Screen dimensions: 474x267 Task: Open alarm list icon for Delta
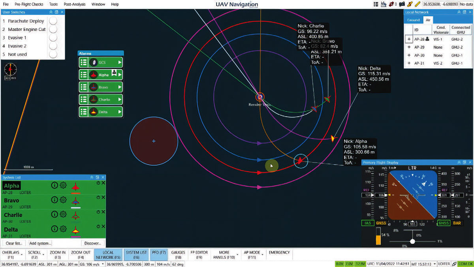(x=83, y=112)
